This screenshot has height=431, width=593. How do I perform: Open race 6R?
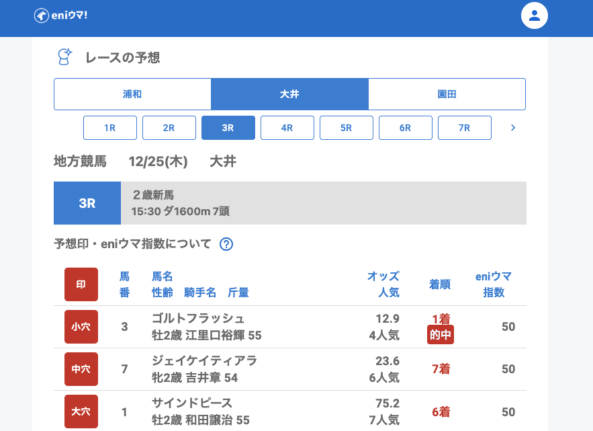click(406, 128)
